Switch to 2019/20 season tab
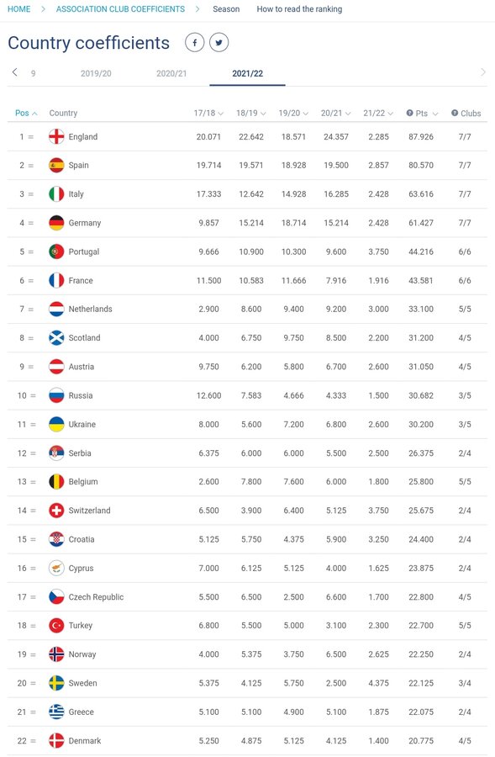Image resolution: width=495 pixels, height=757 pixels. 96,73
